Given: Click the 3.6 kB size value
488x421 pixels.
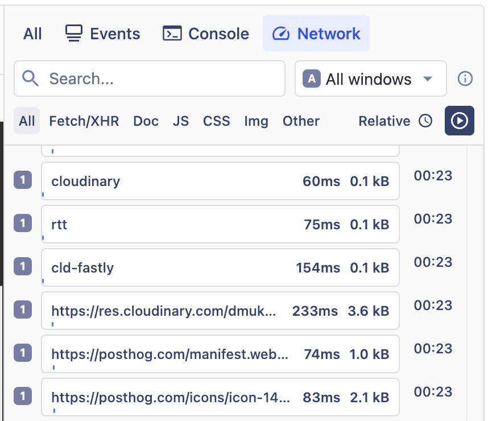Looking at the screenshot, I should point(369,311).
